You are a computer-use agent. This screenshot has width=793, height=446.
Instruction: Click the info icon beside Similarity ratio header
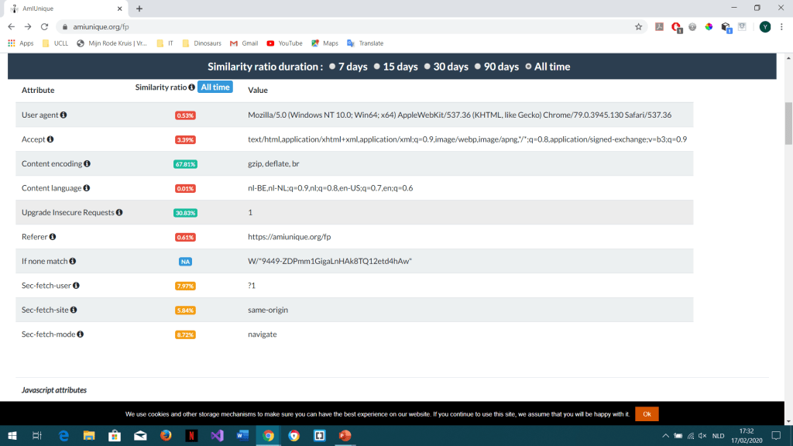coord(191,87)
